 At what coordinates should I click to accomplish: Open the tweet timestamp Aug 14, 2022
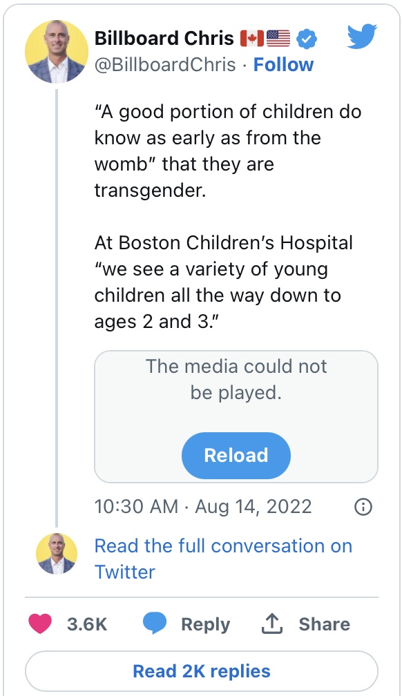[x=203, y=507]
